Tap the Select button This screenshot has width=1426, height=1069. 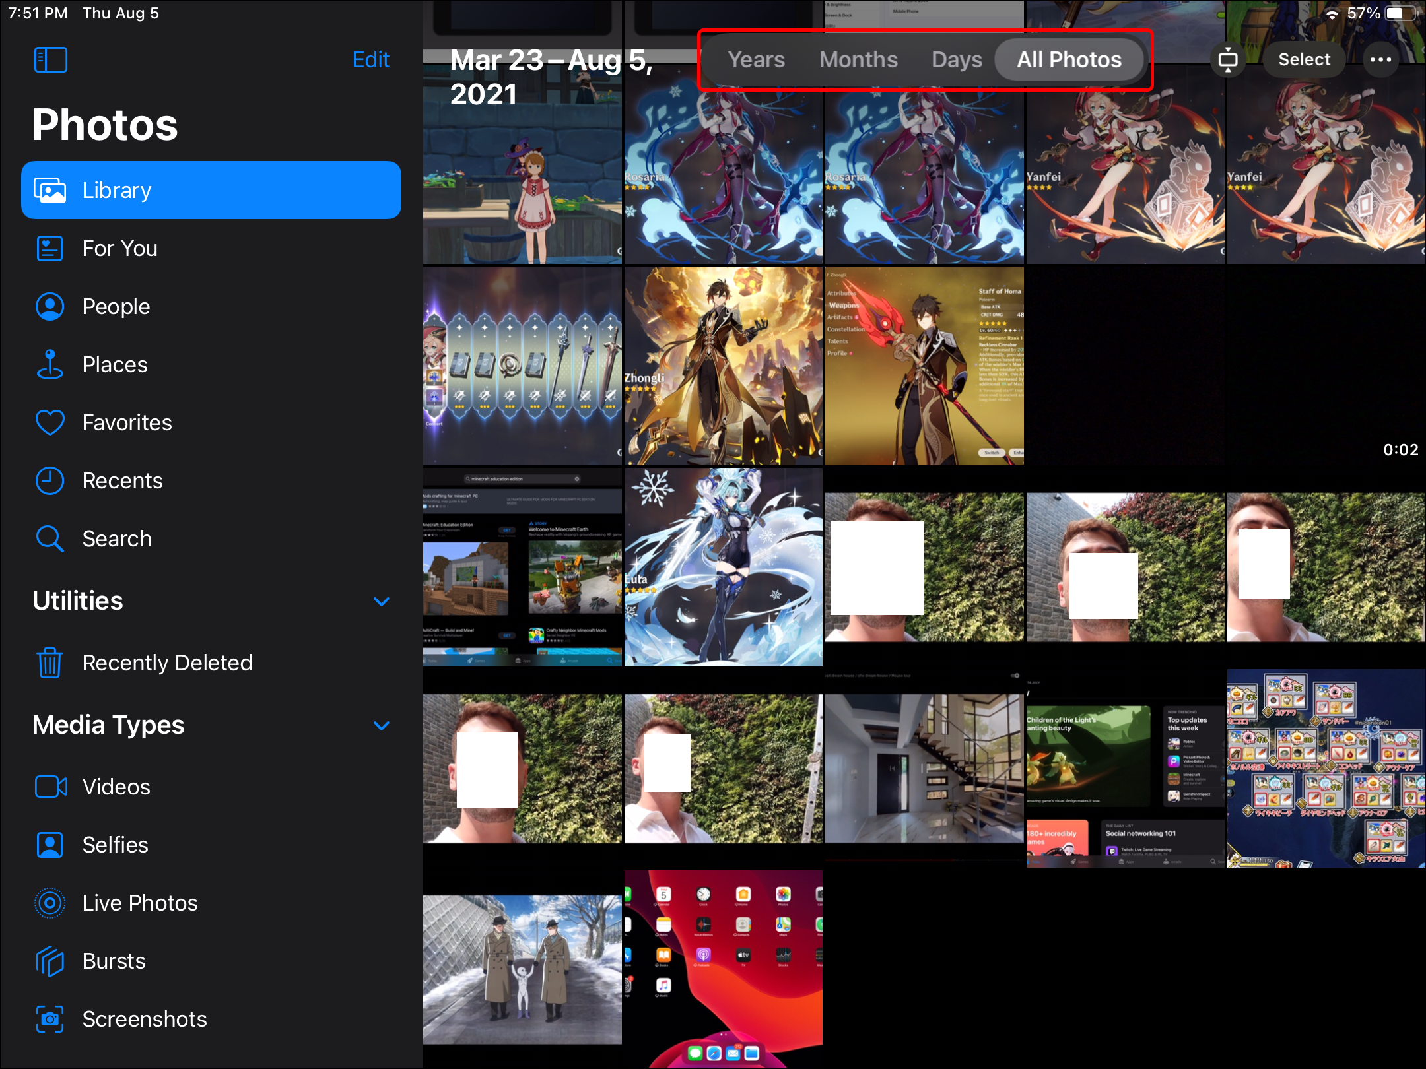point(1304,59)
